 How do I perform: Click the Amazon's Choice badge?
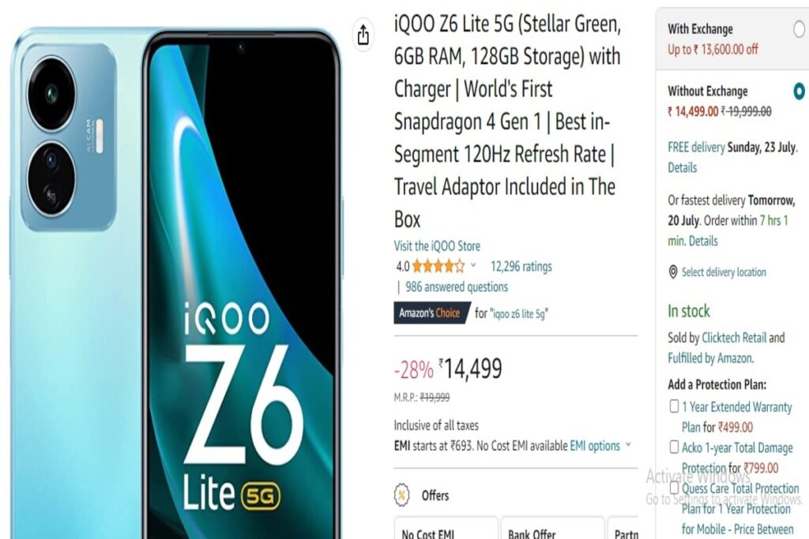coord(432,313)
